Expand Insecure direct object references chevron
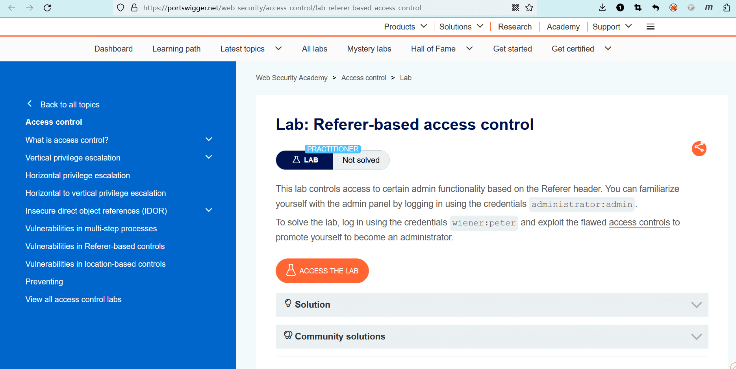Screen dimensions: 736x369 click(x=209, y=210)
